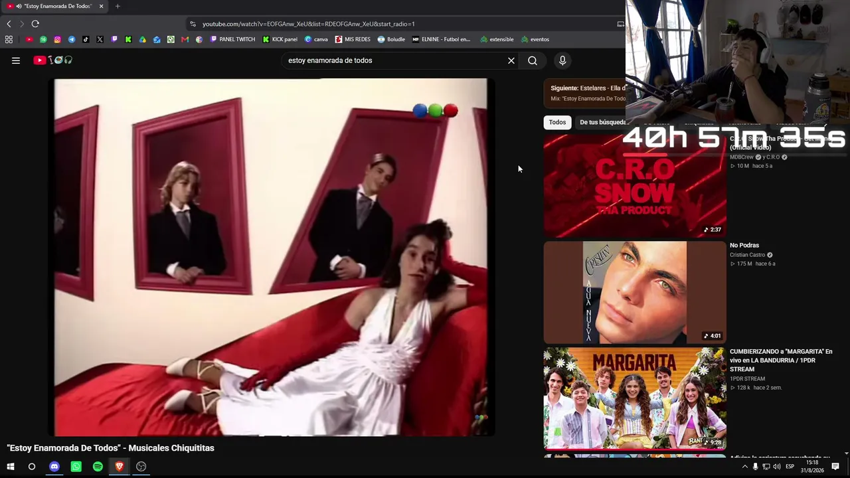This screenshot has height=478, width=850.
Task: Switch to OBS Studio on the taskbar
Action: point(141,467)
